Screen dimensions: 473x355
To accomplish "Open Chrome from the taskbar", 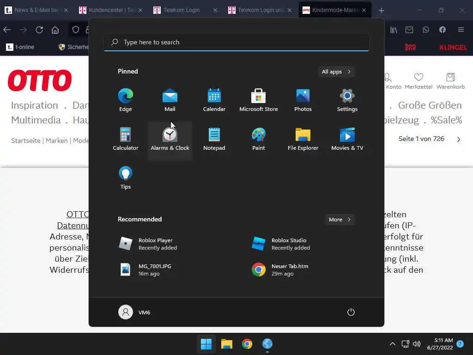I will click(247, 344).
